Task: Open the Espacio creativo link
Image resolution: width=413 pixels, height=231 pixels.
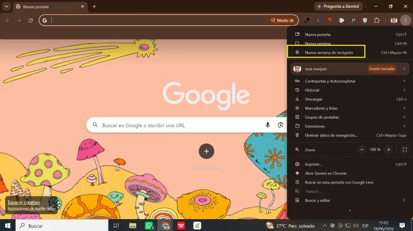Action: (x=24, y=202)
